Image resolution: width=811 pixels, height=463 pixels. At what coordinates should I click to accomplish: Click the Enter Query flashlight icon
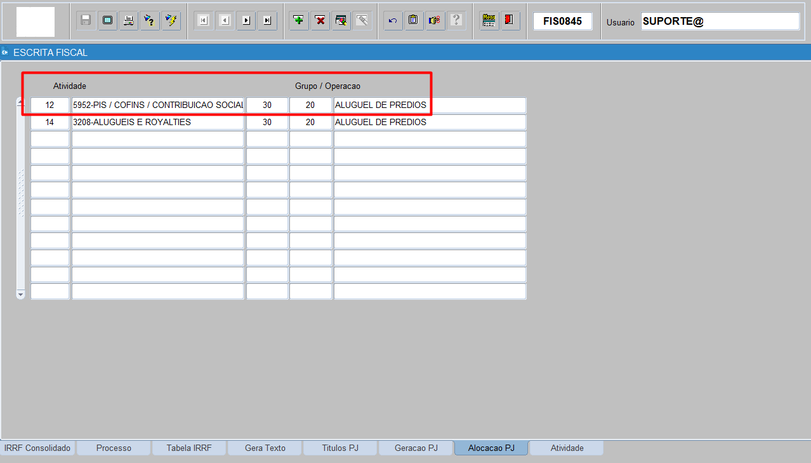(150, 20)
